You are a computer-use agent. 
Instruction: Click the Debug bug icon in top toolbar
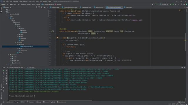[x=173, y=4]
